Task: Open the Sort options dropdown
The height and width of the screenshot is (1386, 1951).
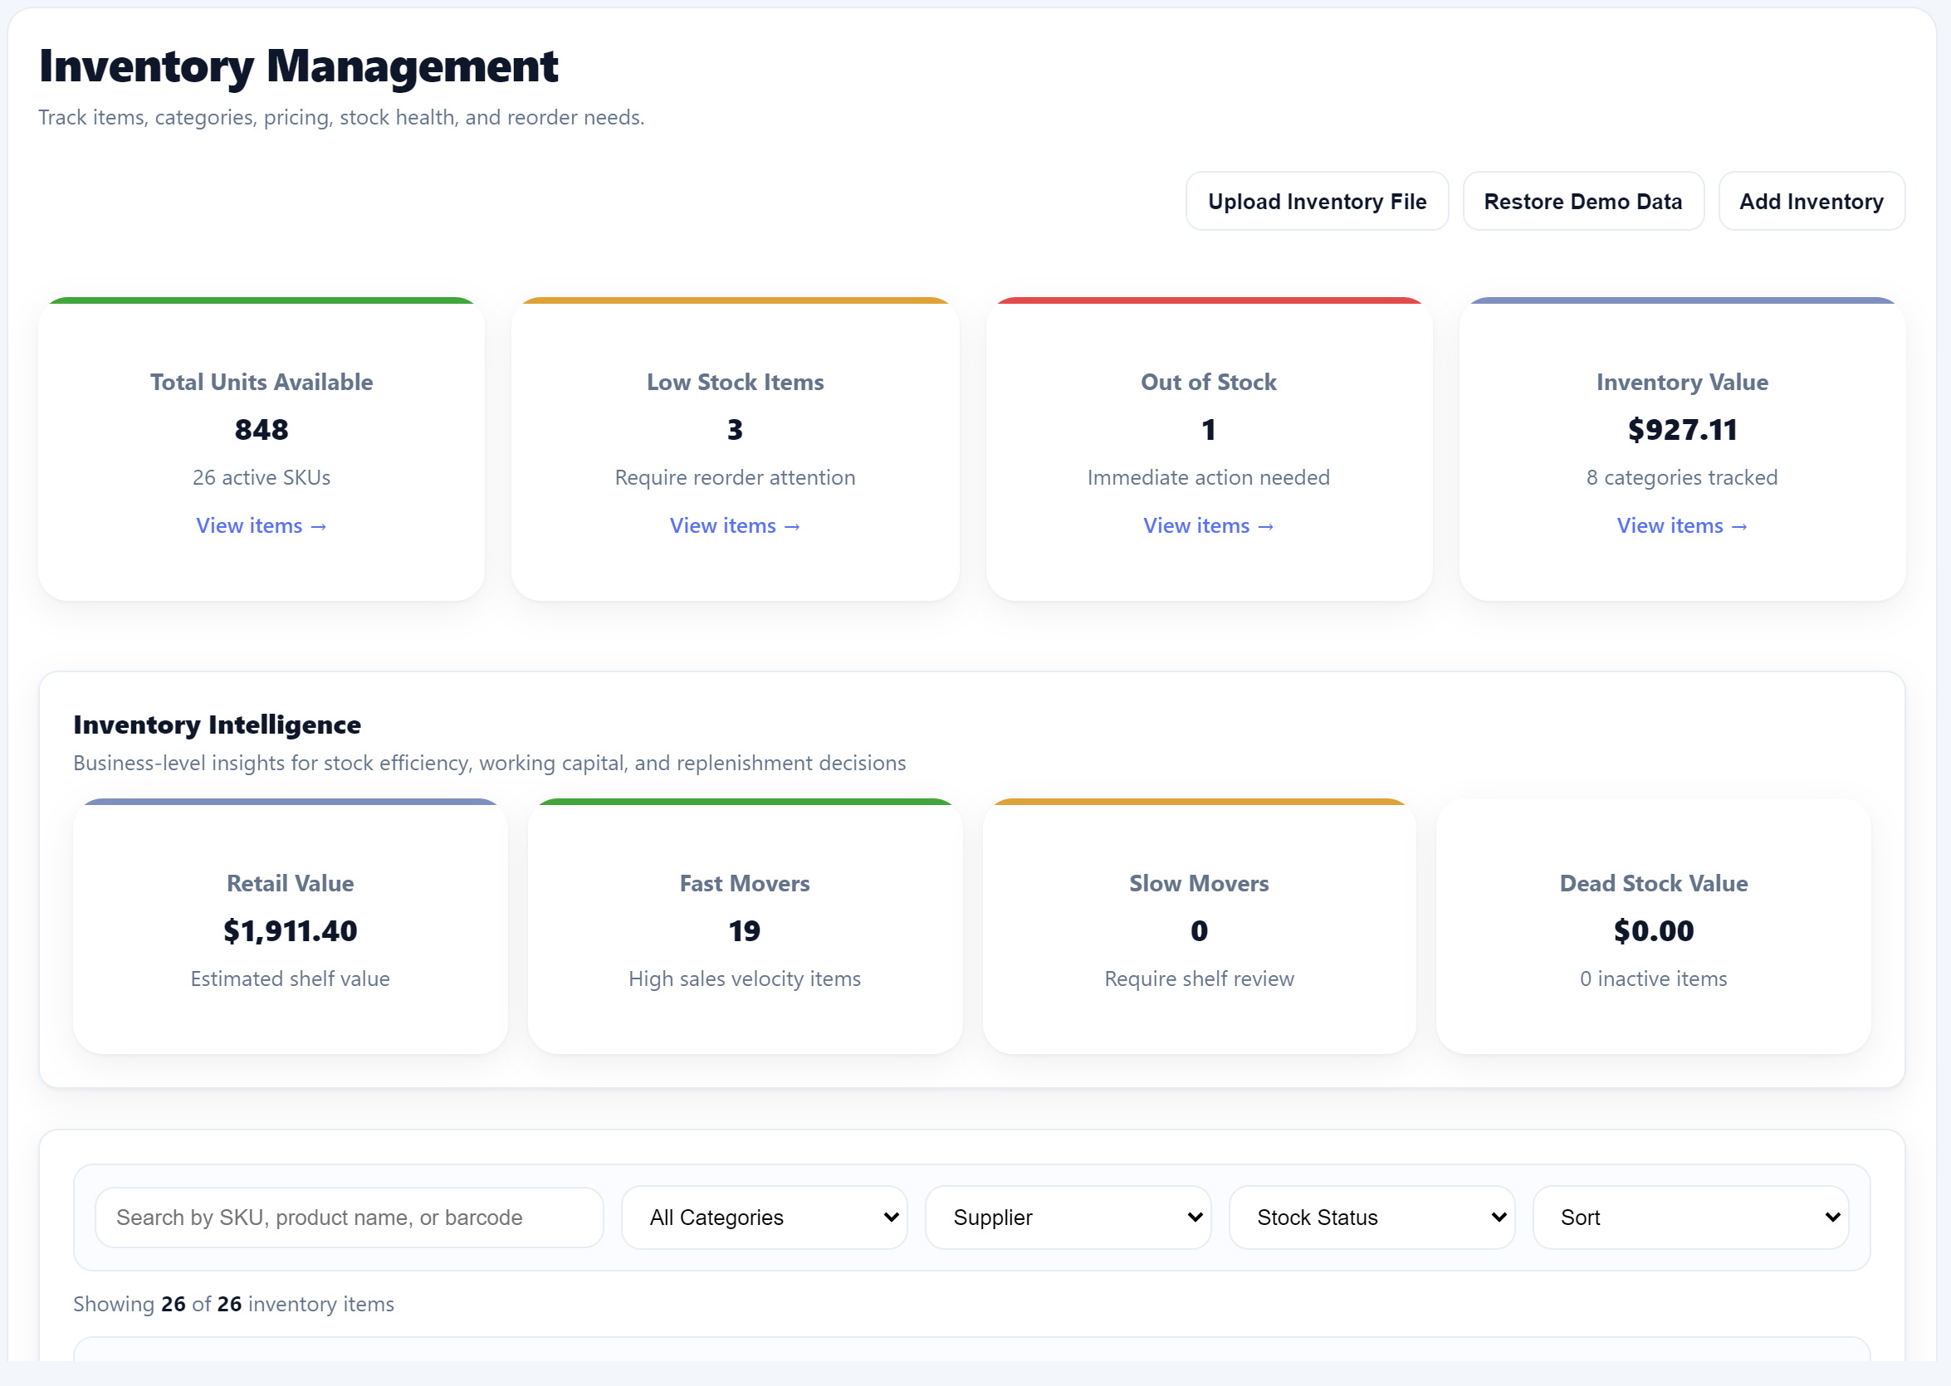Action: pyautogui.click(x=1689, y=1217)
